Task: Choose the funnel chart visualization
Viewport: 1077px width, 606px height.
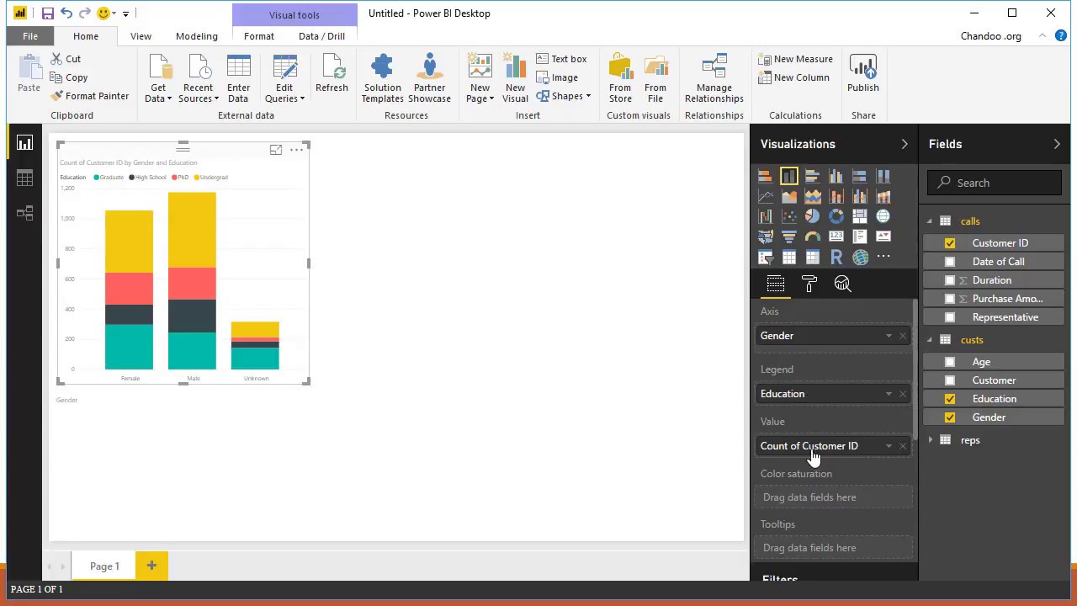Action: coord(788,237)
